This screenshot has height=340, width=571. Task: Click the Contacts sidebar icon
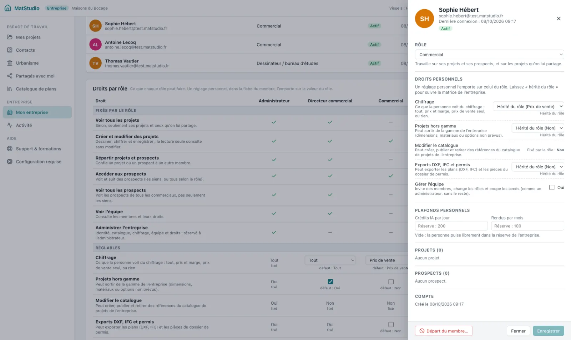10,50
